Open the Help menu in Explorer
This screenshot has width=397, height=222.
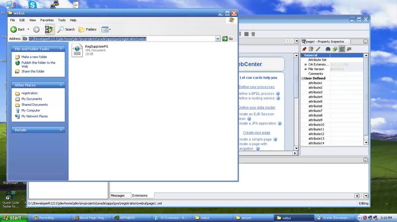click(73, 20)
